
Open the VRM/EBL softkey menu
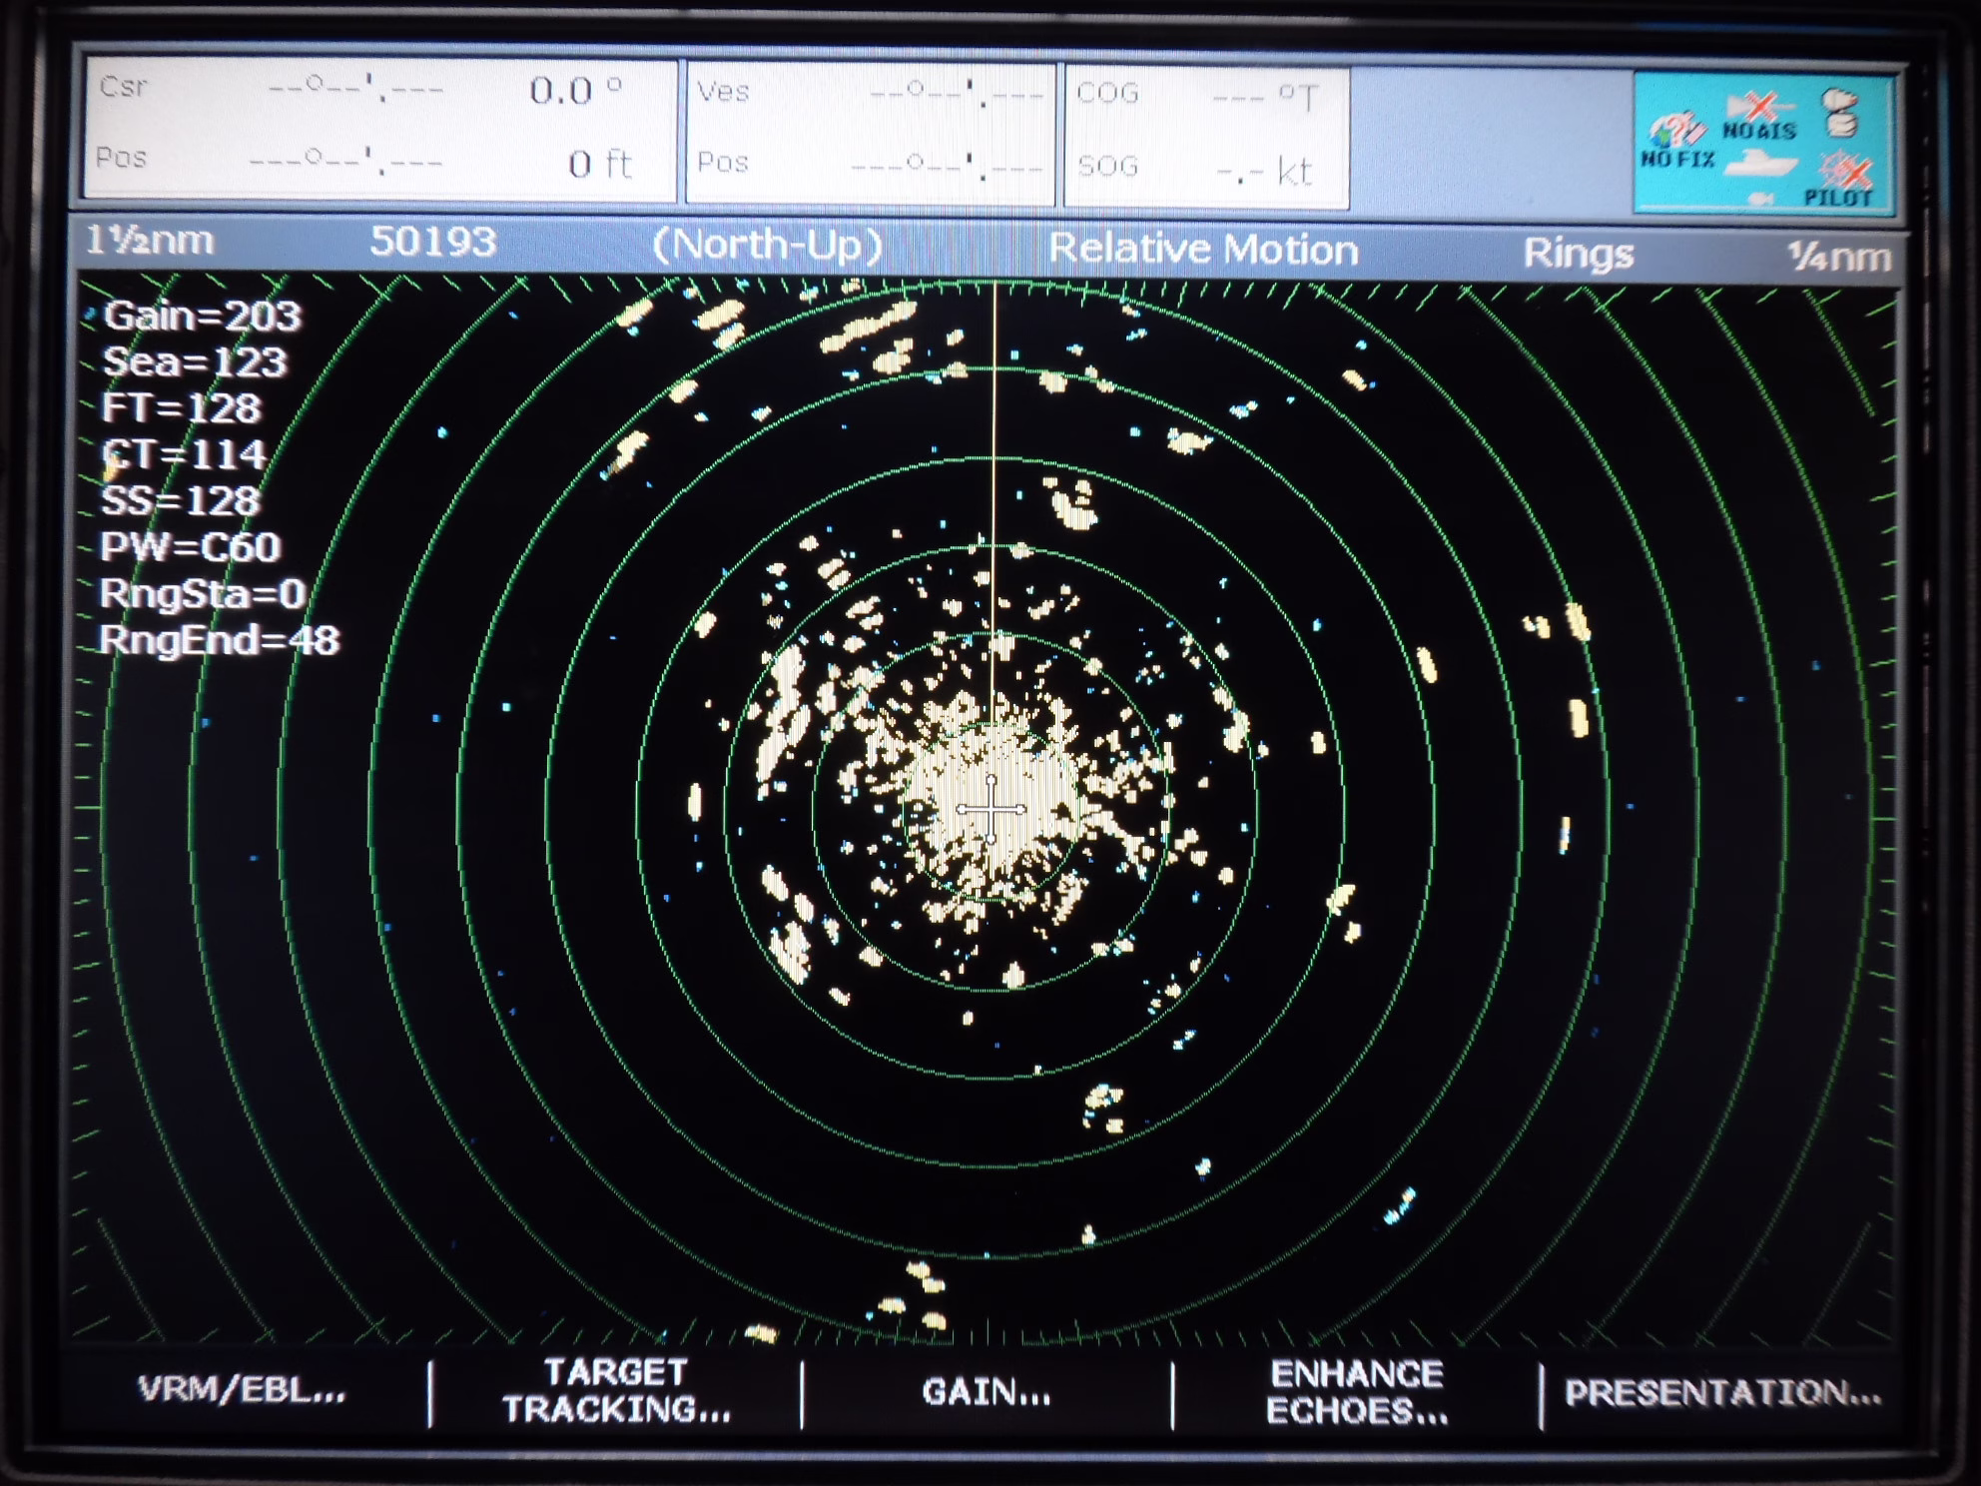(x=242, y=1389)
